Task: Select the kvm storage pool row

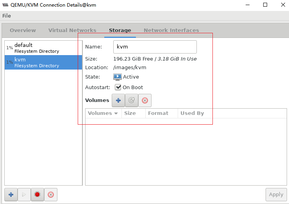Action: 43,63
